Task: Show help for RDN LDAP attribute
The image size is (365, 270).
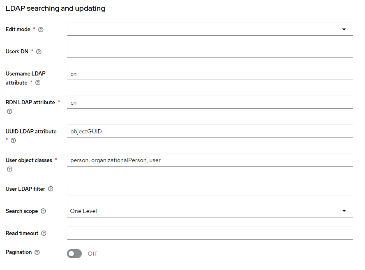Action: (x=9, y=111)
